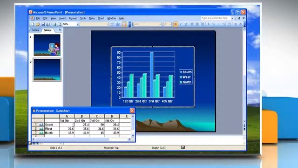Switch to the Outline tab
298x168 pixels.
pos(35,30)
